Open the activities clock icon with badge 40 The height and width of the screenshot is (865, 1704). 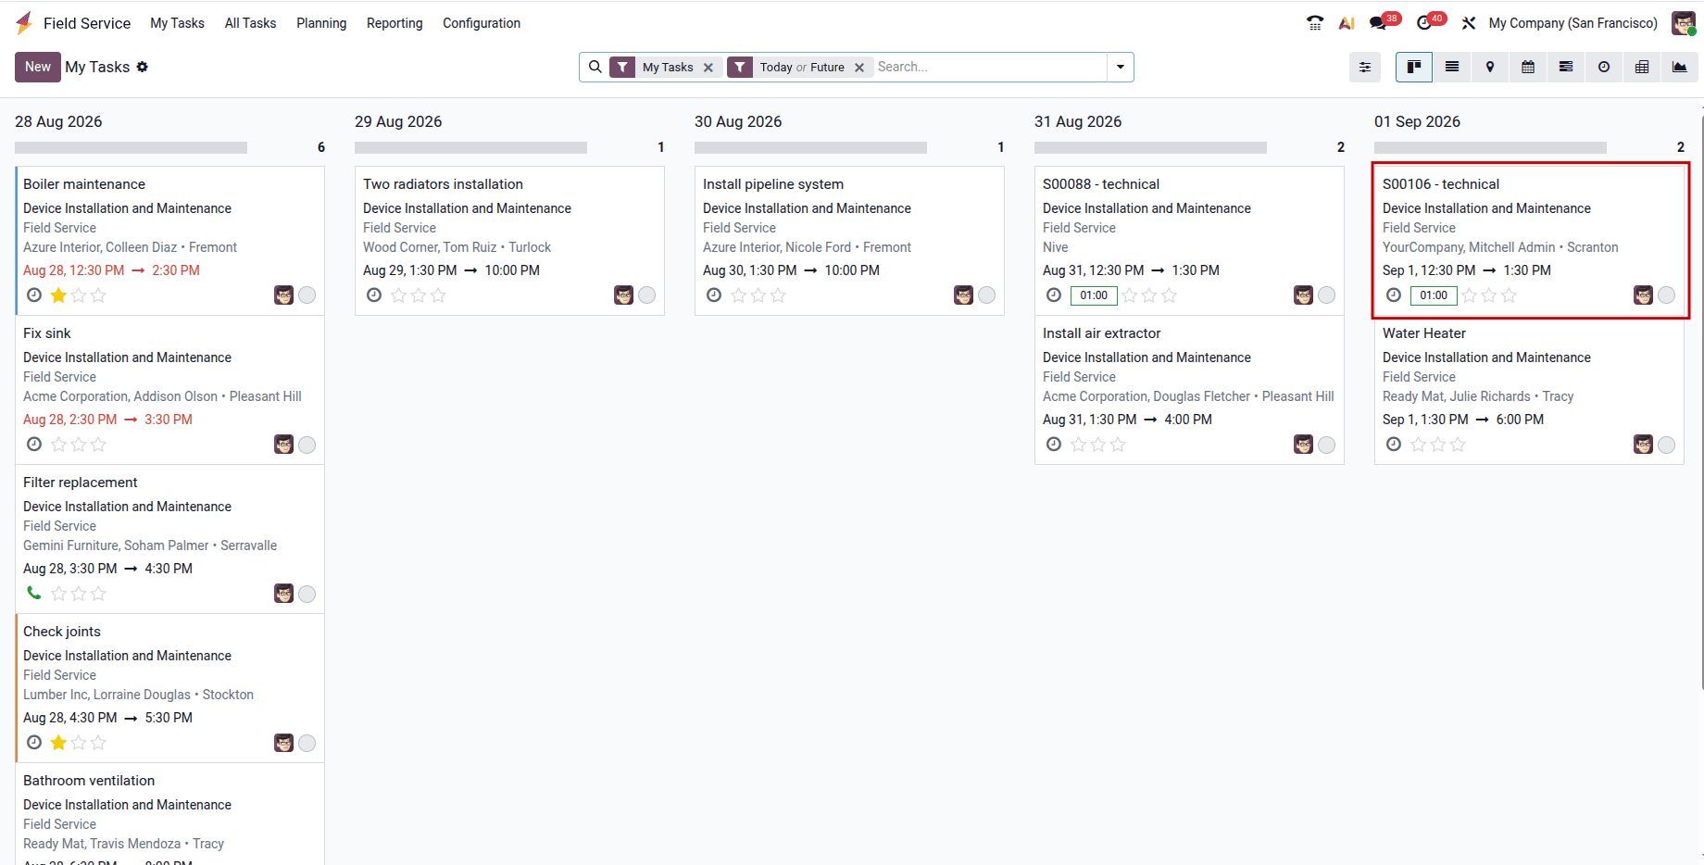coord(1425,23)
